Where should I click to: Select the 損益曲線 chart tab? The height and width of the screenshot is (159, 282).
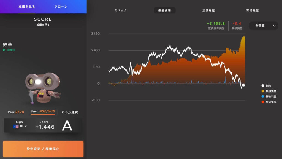click(165, 10)
